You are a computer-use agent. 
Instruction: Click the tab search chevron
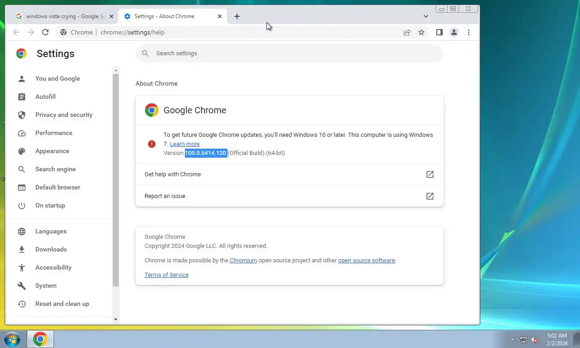point(426,16)
